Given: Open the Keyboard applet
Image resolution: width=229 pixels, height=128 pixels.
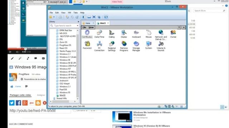Looking at the screenshot, I should 136,34.
